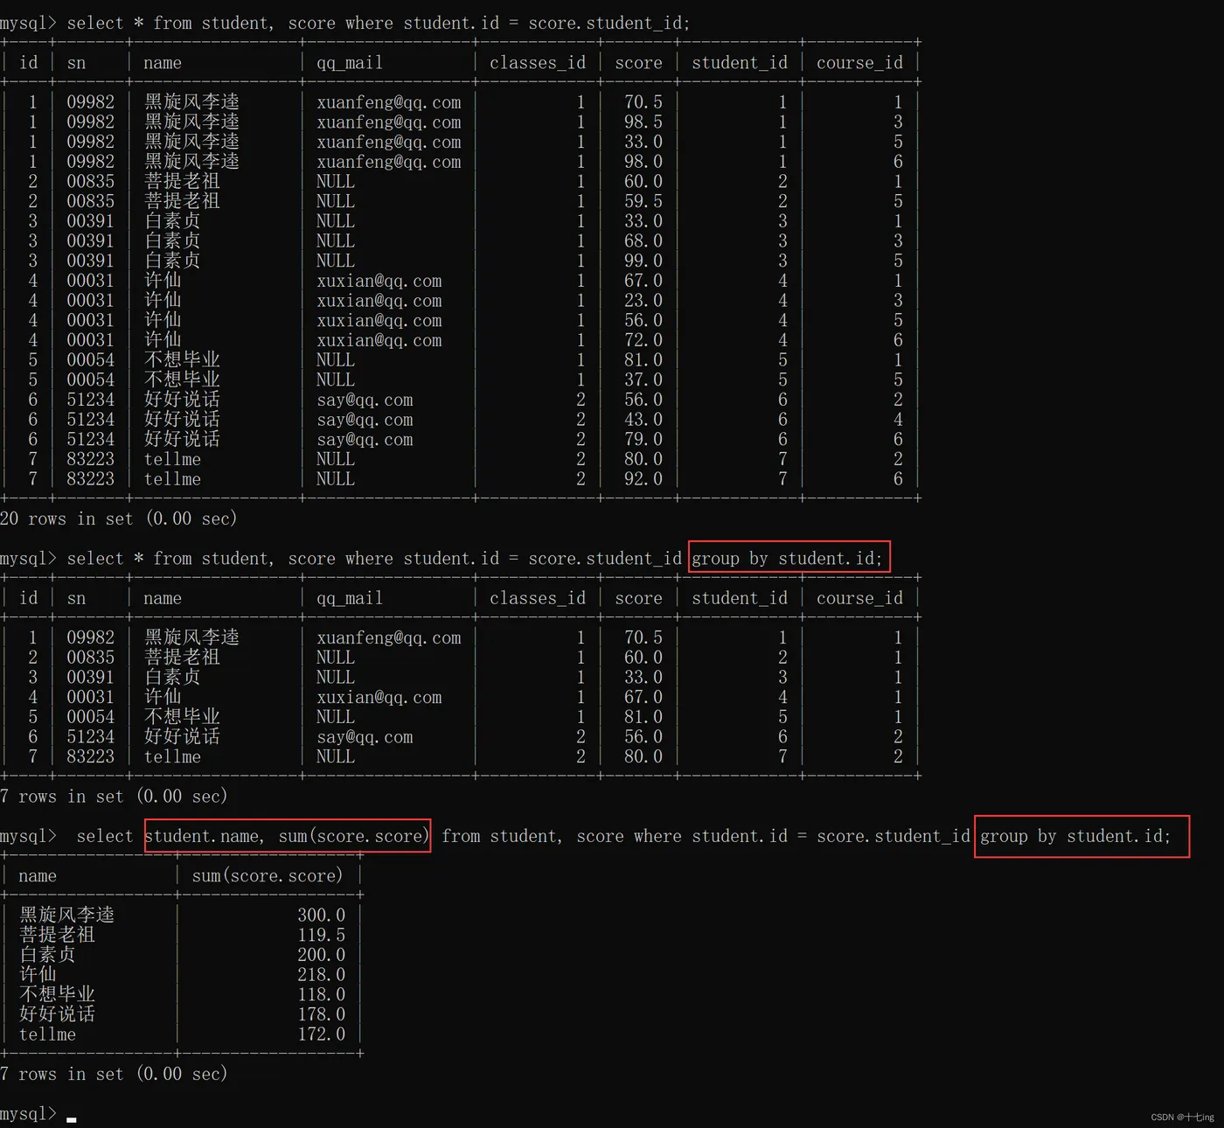Screen dimensions: 1224x1128
Task: Click the 68.0 score value
Action: [643, 240]
